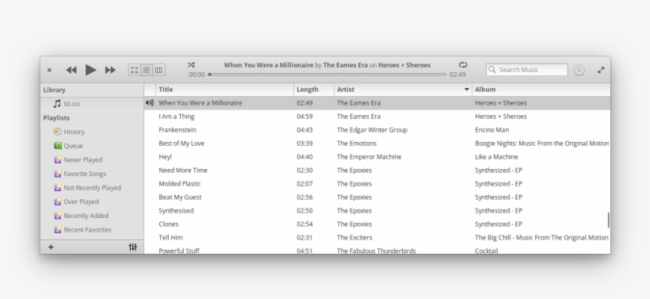
Task: Click the playback progress bar
Action: [x=327, y=75]
